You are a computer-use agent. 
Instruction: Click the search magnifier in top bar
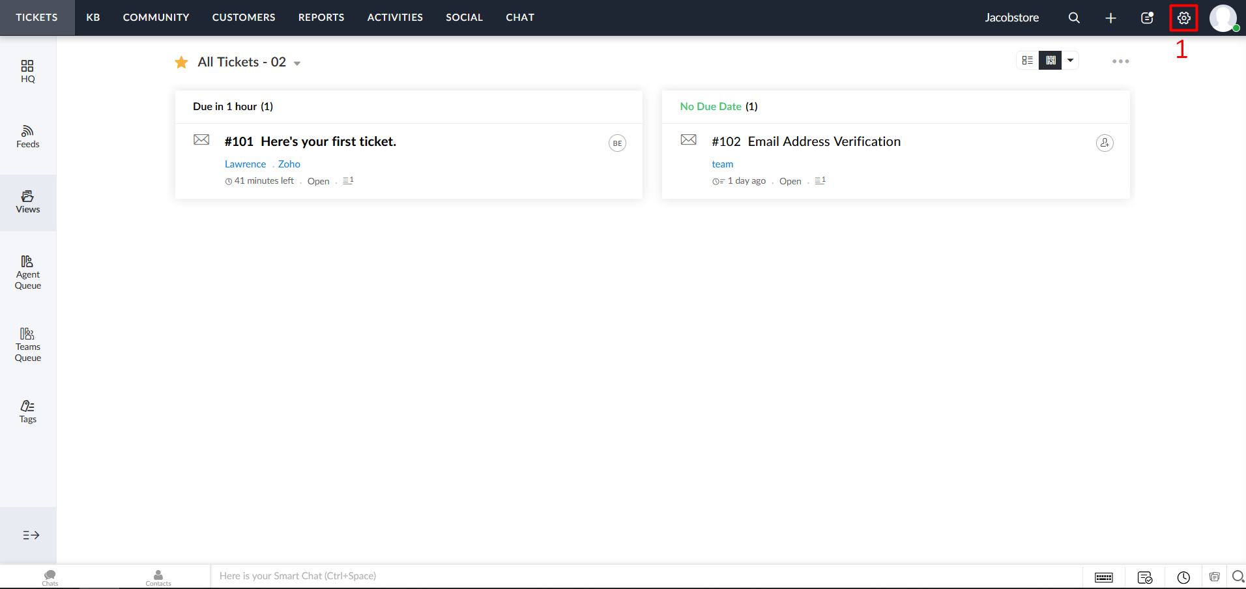[1074, 18]
